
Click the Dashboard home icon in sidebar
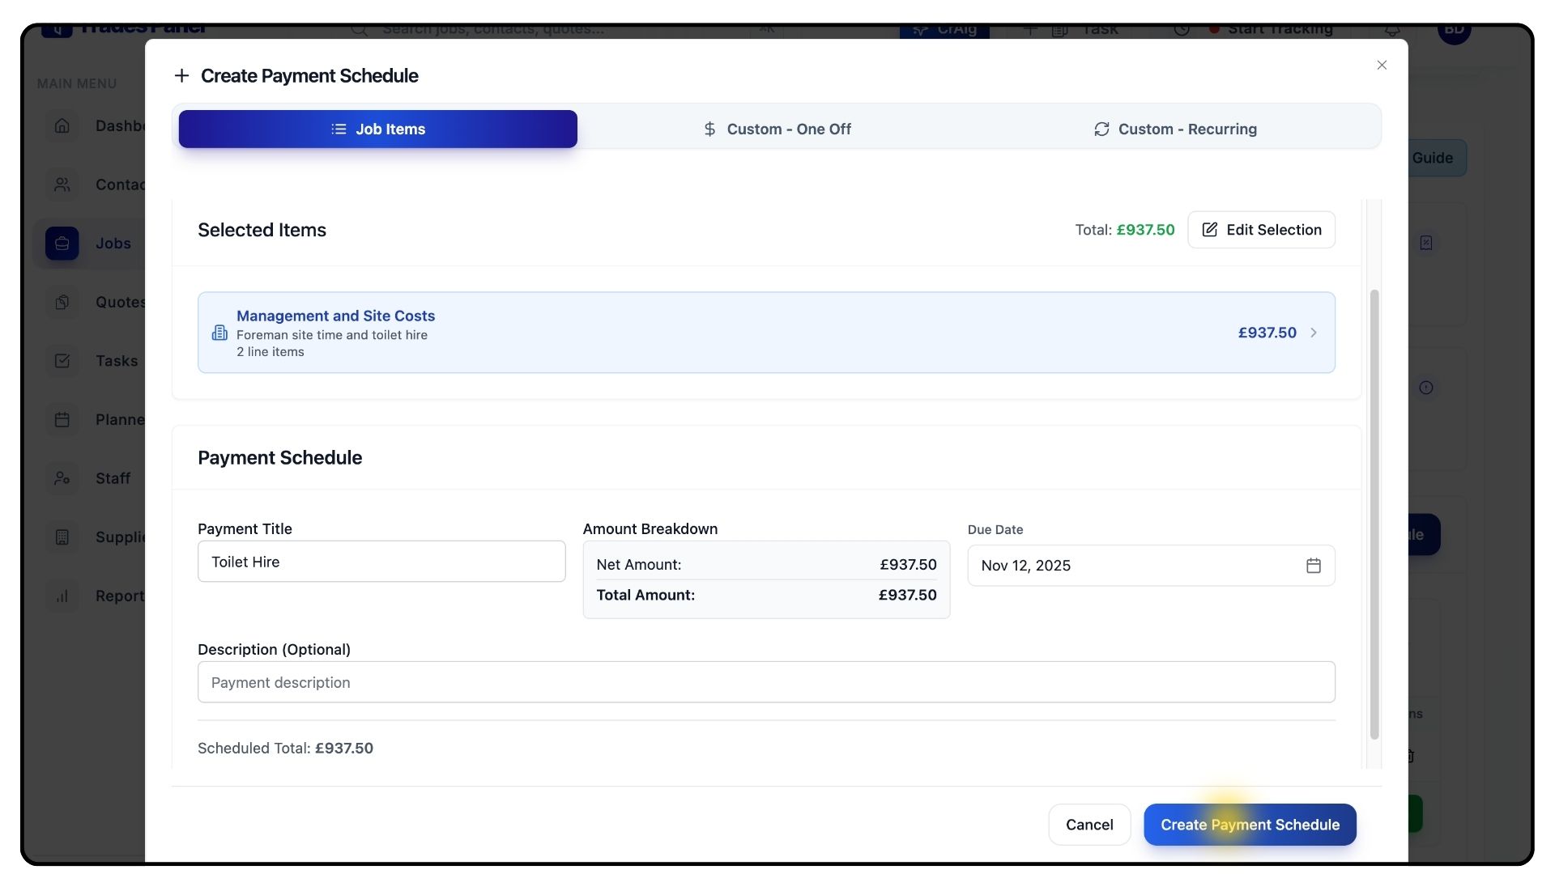62,126
